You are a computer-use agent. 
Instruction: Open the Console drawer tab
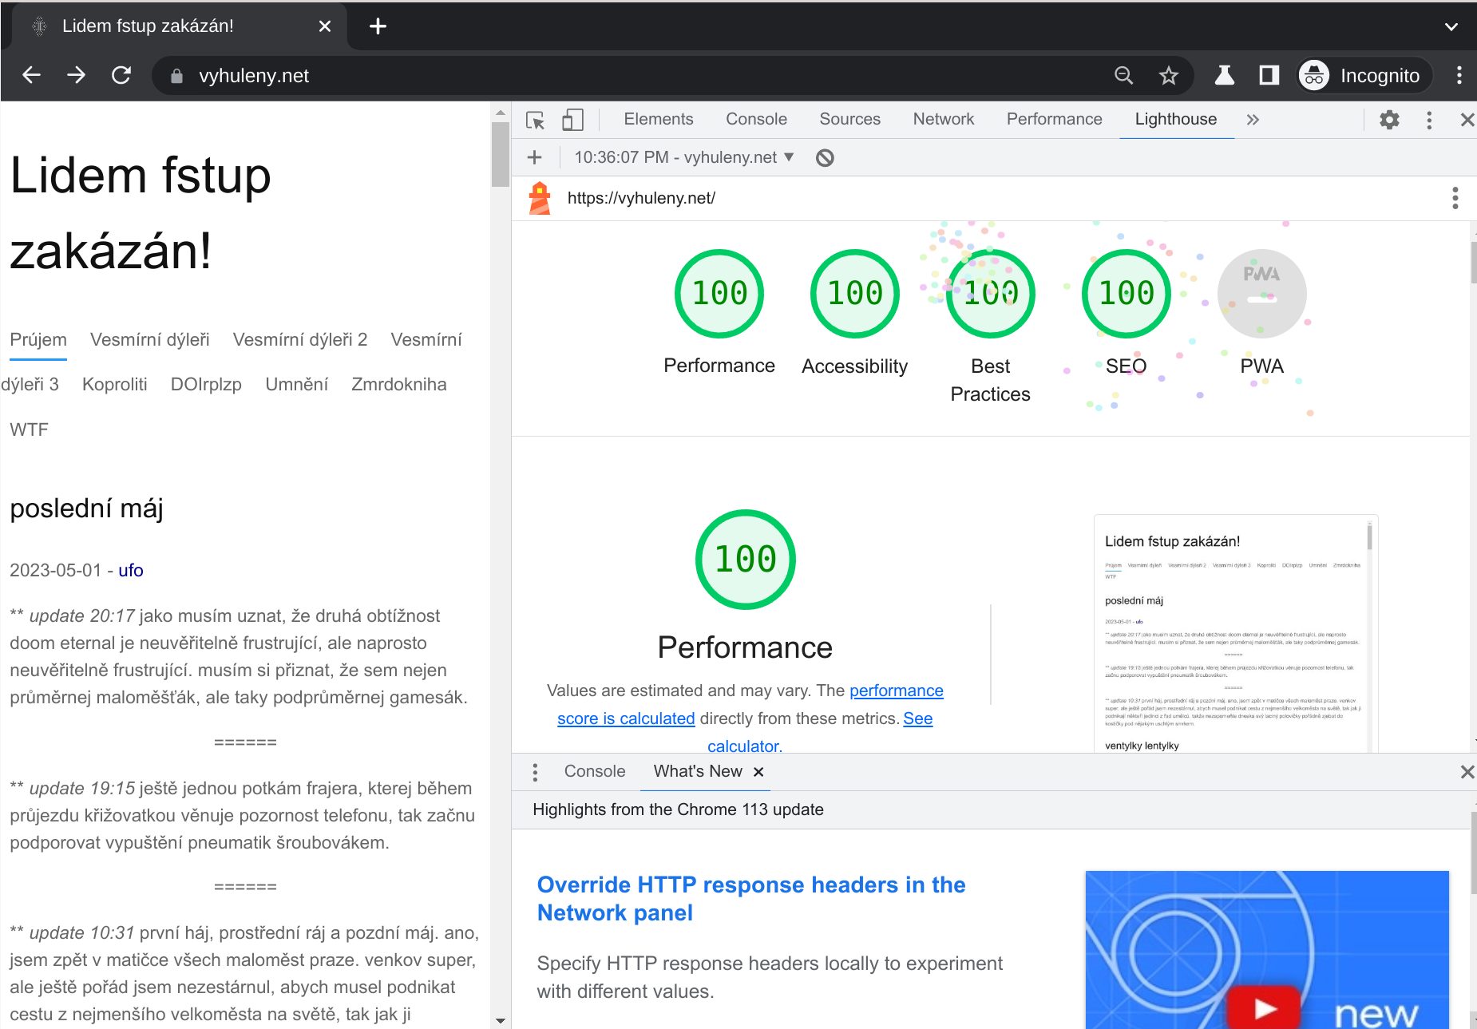click(594, 771)
